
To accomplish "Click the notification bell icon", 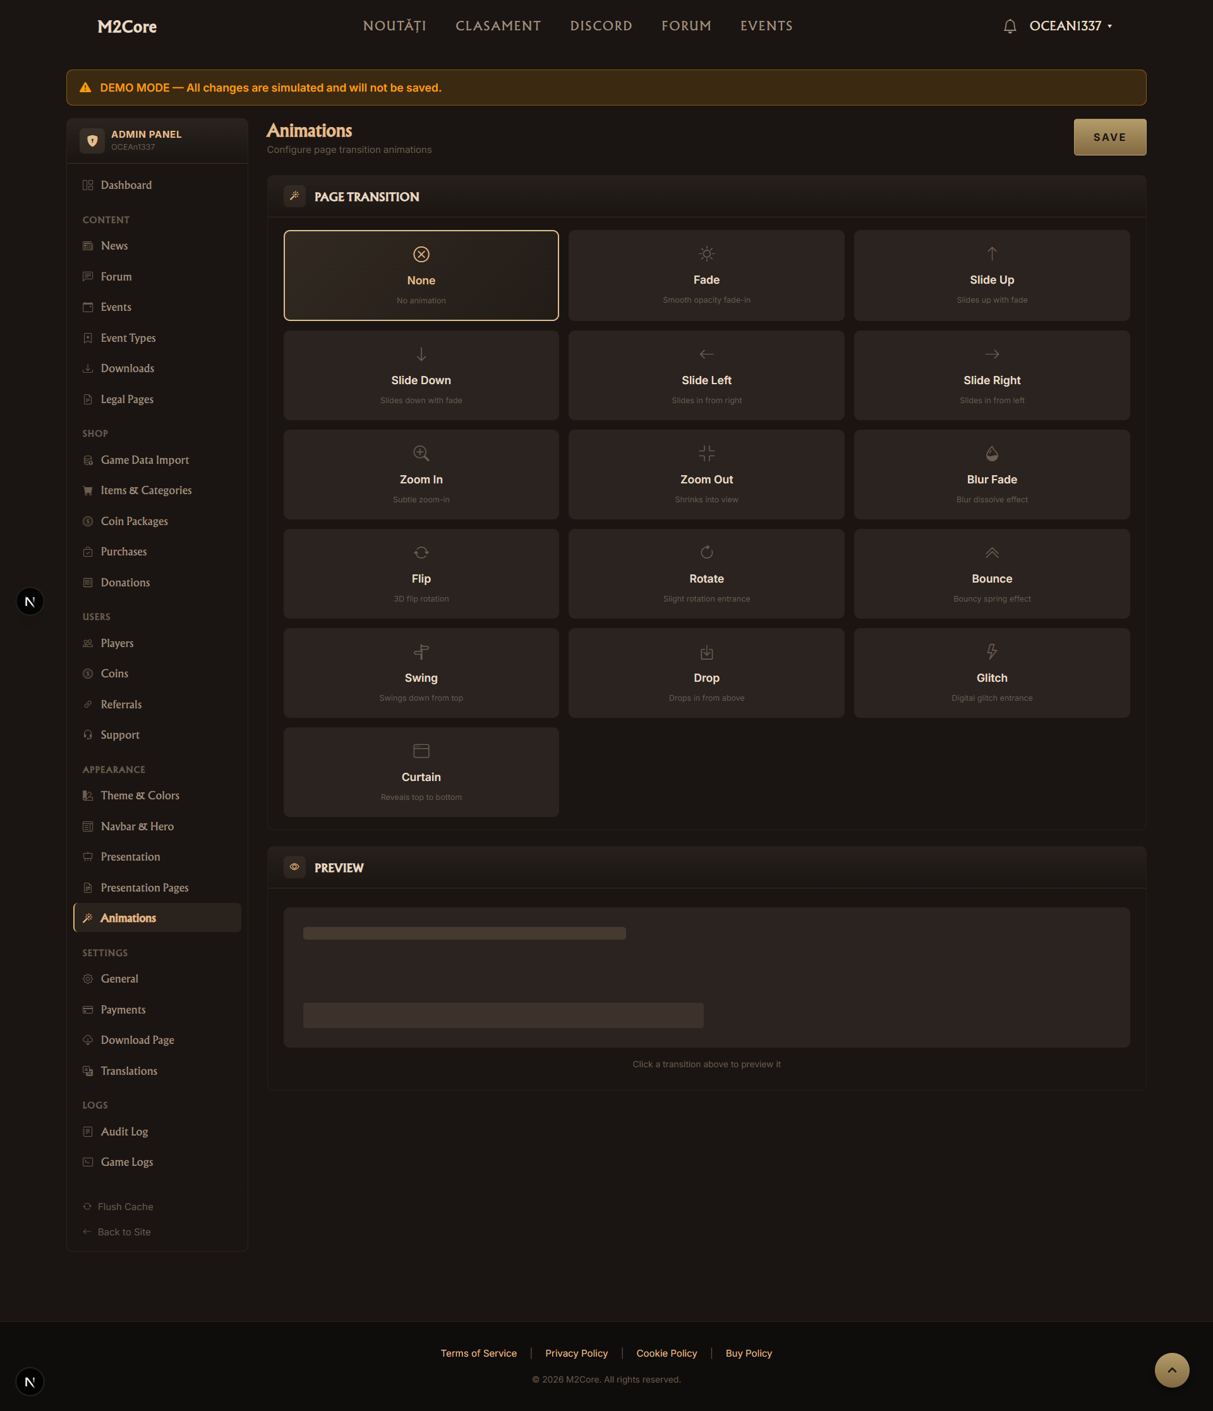I will pos(1010,26).
